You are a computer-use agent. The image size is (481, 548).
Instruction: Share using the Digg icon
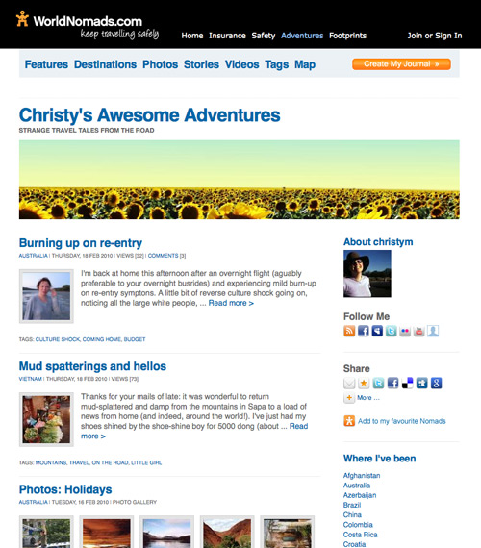click(421, 383)
